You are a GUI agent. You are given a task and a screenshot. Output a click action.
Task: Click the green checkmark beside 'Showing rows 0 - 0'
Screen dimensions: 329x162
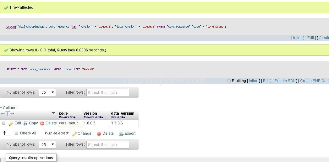(6, 50)
